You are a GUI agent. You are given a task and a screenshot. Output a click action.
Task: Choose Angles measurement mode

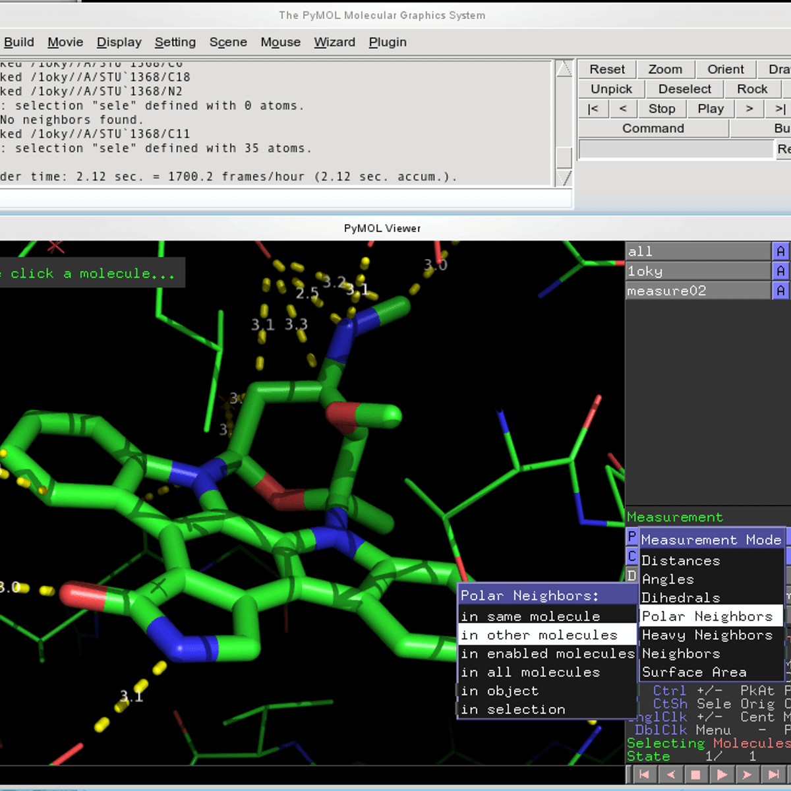point(712,579)
